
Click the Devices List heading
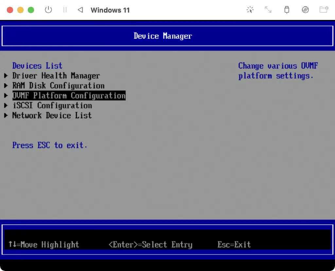pyautogui.click(x=37, y=66)
